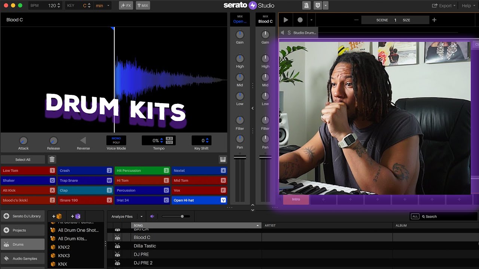Viewport: 479px width, 269px height.
Task: Click the plus button next to SIZE
Action: 434,20
